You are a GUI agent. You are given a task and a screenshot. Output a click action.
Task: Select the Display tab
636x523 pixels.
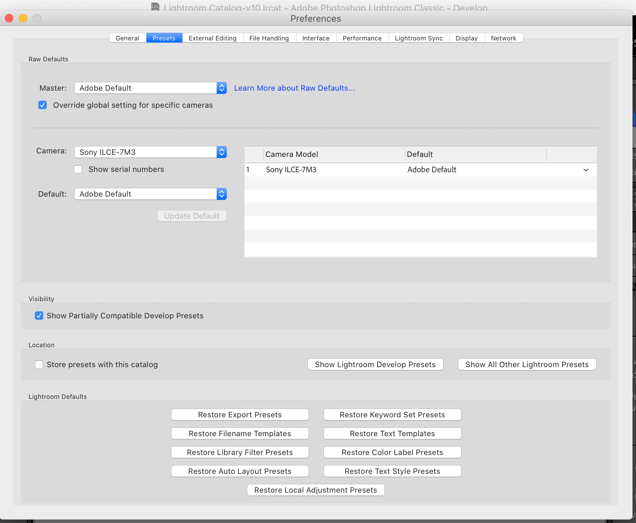[x=467, y=38]
